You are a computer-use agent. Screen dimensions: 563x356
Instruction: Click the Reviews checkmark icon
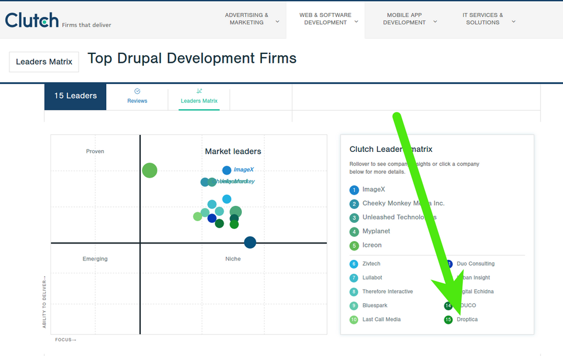click(x=137, y=91)
